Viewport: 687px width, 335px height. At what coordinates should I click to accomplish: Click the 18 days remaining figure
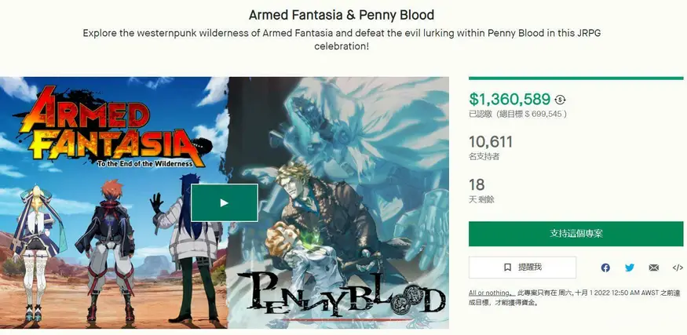(x=477, y=184)
